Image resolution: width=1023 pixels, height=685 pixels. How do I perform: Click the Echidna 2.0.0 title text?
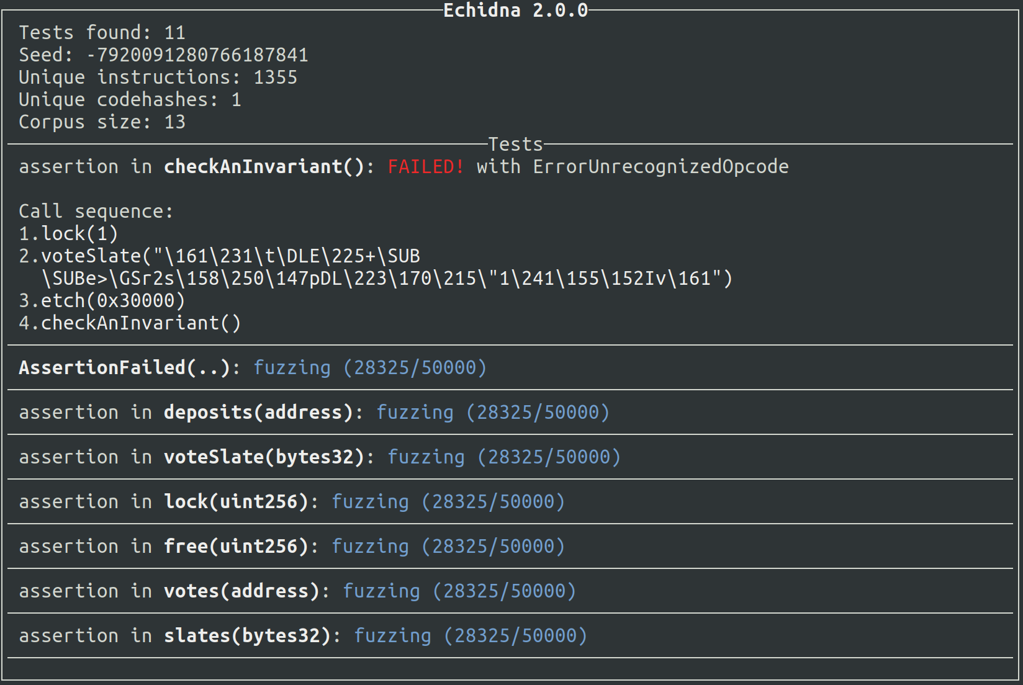[x=515, y=11]
